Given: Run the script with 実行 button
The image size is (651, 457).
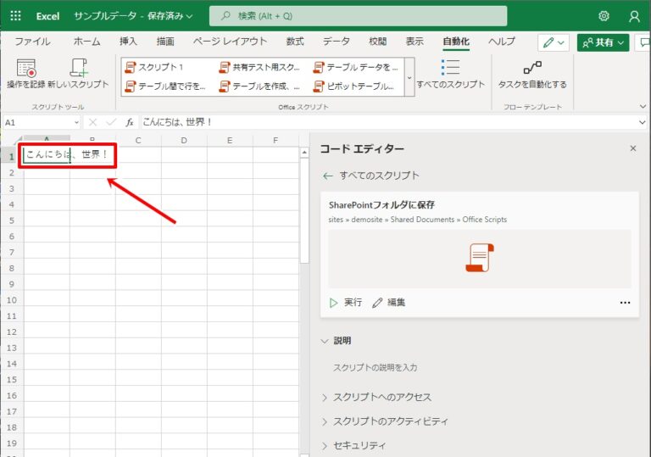Looking at the screenshot, I should pyautogui.click(x=346, y=303).
